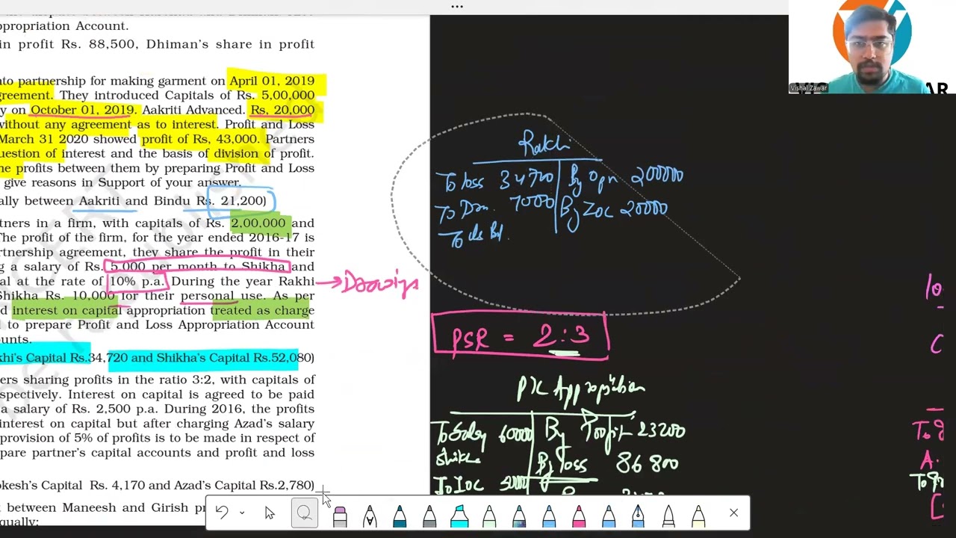Click 'Aakriti Advanced.' text

pos(193,110)
